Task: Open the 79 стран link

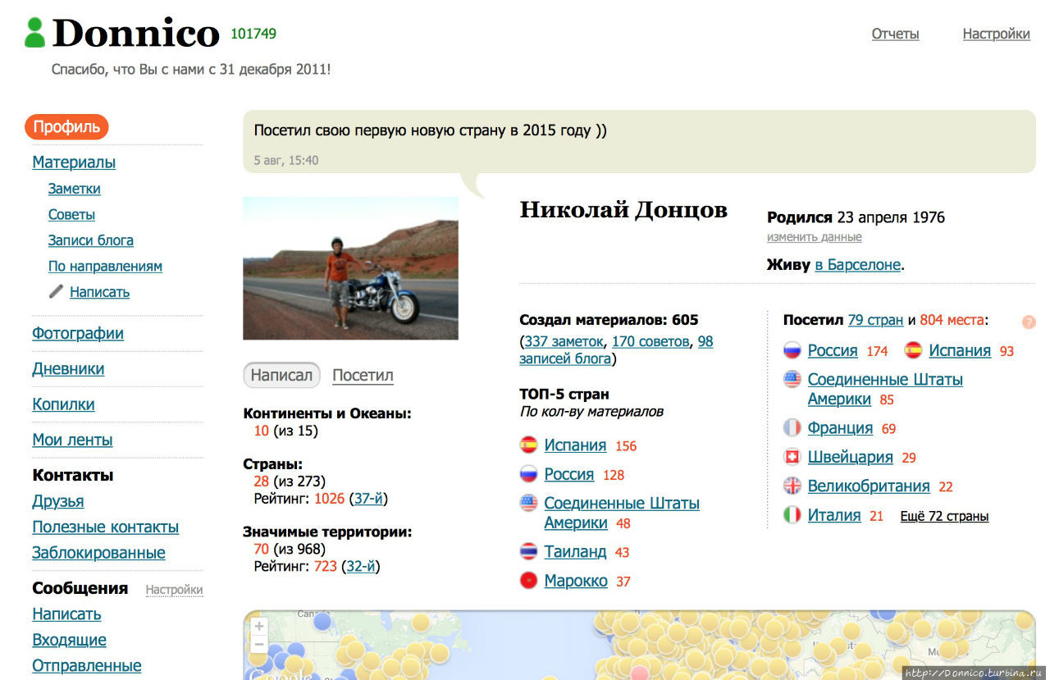Action: 875,320
